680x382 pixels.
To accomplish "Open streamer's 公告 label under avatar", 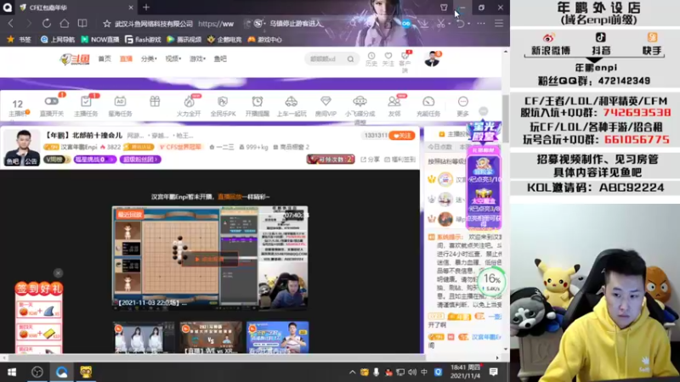I will click(x=31, y=161).
